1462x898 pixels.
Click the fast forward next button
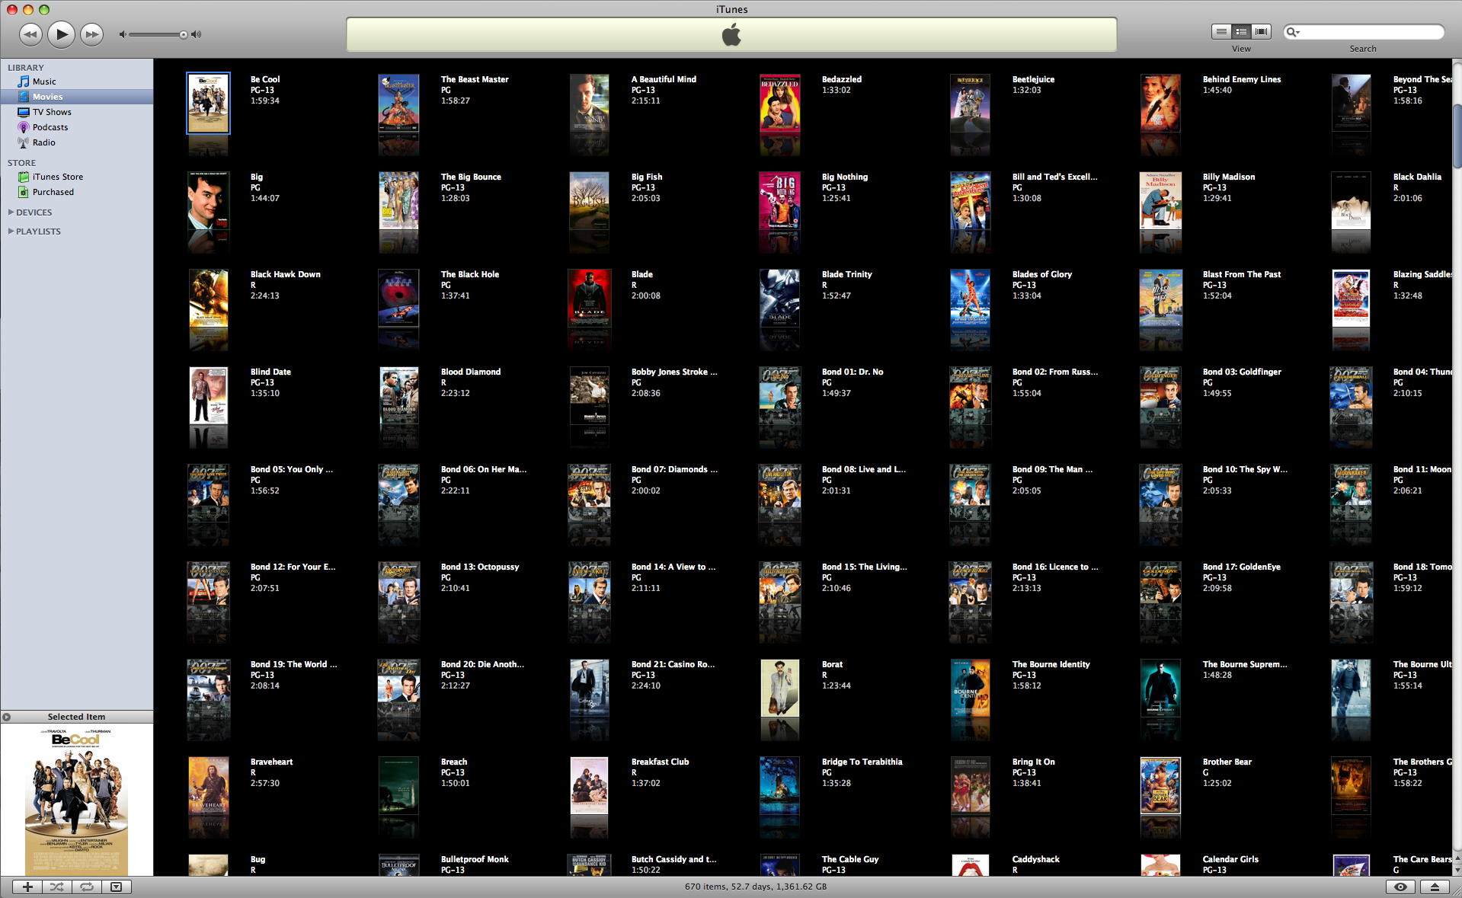tap(91, 34)
